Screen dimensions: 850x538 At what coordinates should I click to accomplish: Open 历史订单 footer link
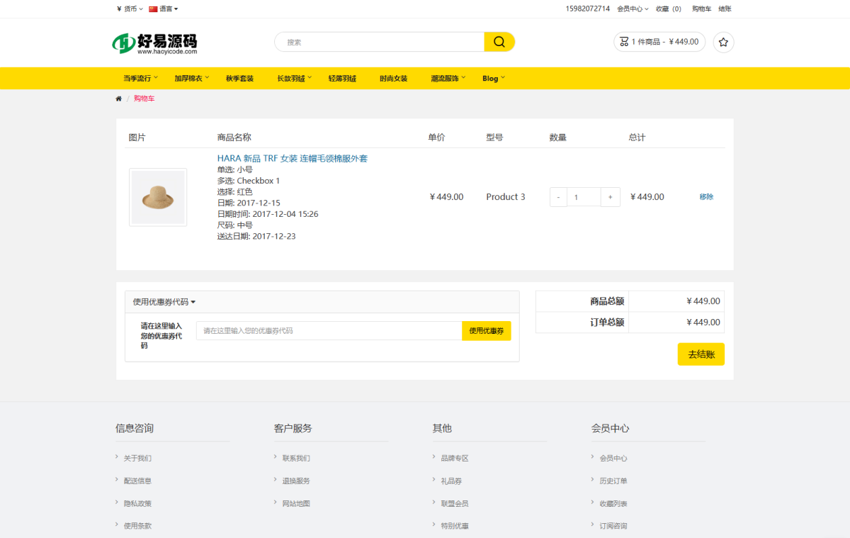613,481
